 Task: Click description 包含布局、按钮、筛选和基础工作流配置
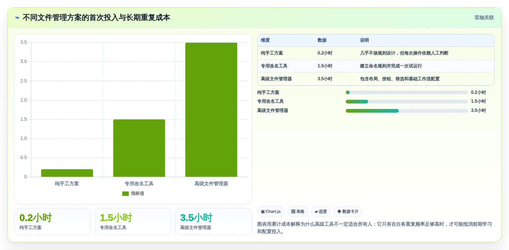pos(400,79)
